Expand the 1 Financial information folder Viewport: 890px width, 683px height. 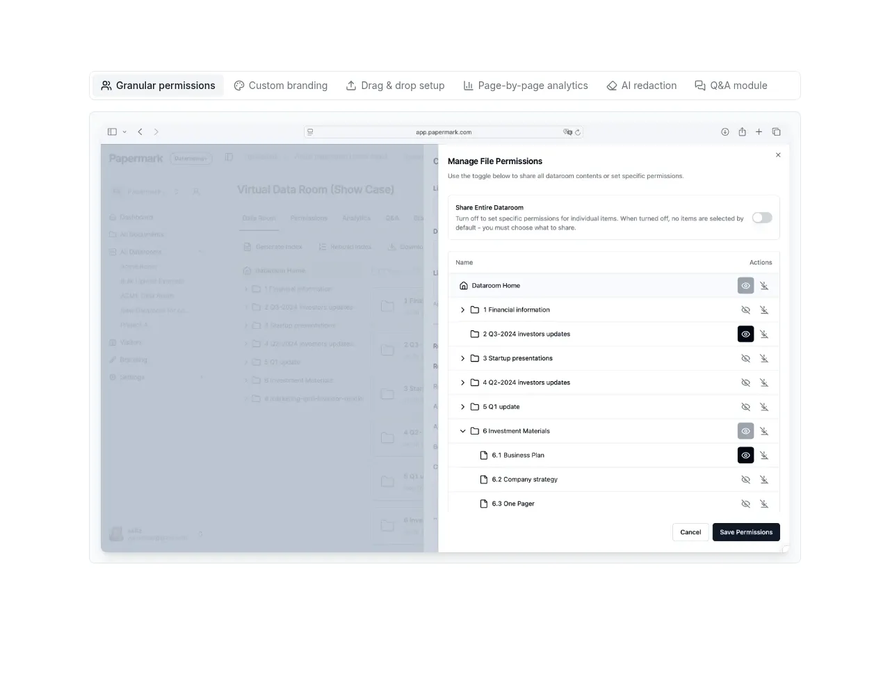(x=463, y=310)
